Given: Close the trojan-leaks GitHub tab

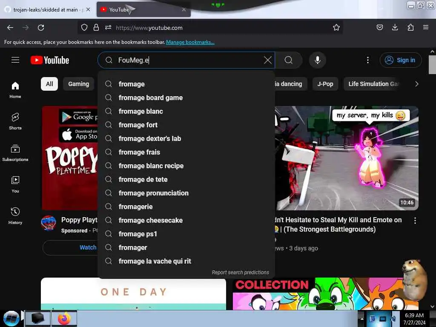Looking at the screenshot, I should point(88,9).
